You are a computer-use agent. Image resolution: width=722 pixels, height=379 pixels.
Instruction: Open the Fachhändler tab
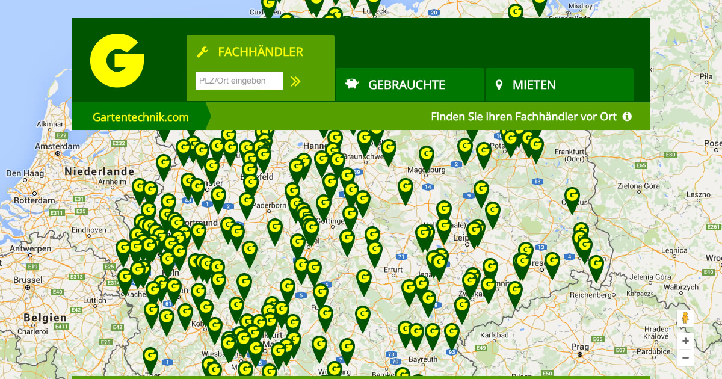261,68
